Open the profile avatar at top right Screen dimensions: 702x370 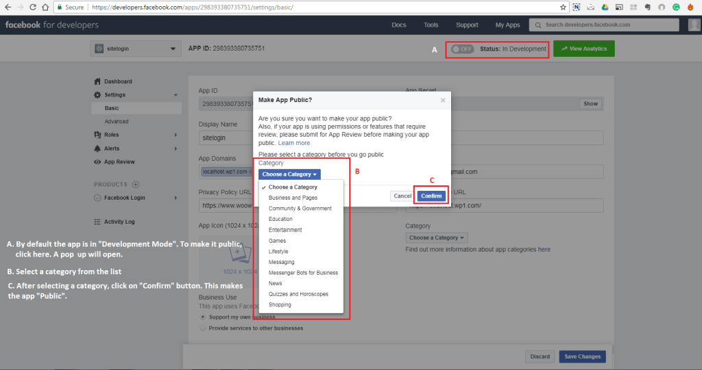(x=694, y=25)
